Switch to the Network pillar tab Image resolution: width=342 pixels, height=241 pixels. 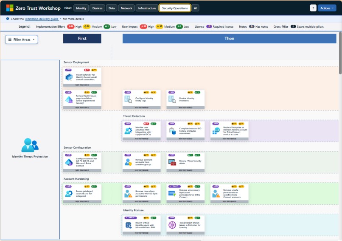(x=126, y=8)
